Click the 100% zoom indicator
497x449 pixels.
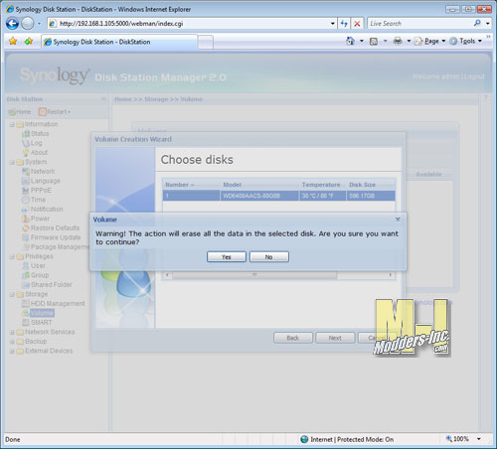[457, 439]
